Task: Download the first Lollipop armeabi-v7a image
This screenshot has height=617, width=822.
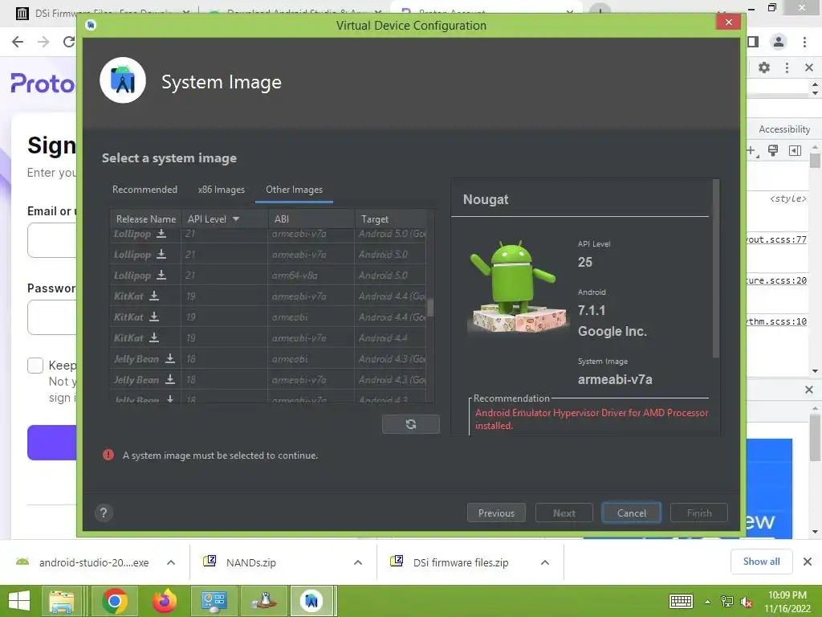Action: pos(161,234)
